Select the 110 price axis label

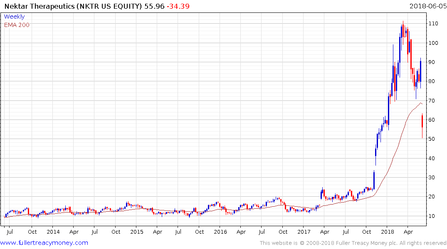point(433,24)
